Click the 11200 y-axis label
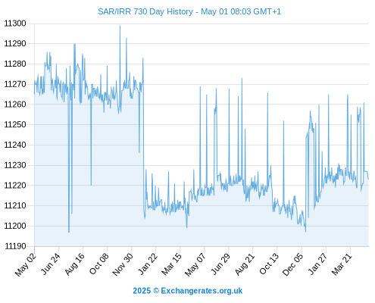The height and width of the screenshot is (303, 375). coord(15,226)
